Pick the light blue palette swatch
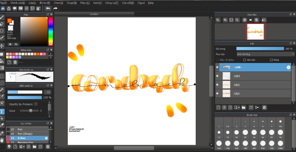 20,57
